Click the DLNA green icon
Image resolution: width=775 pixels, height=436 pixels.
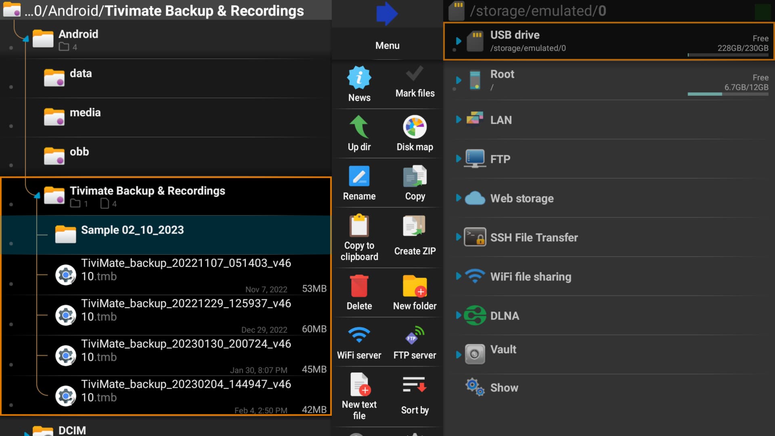click(475, 315)
